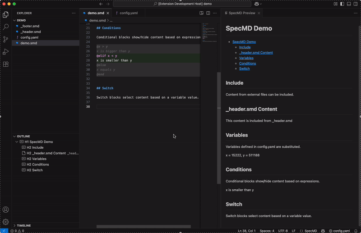Open the Search view in activity bar

tap(6, 27)
